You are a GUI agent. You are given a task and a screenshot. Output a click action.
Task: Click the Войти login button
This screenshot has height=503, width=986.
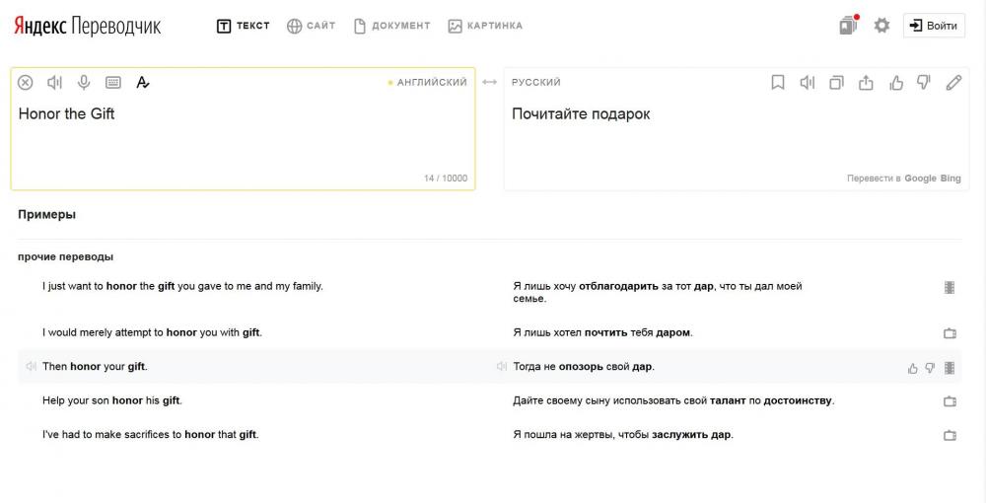coord(934,26)
